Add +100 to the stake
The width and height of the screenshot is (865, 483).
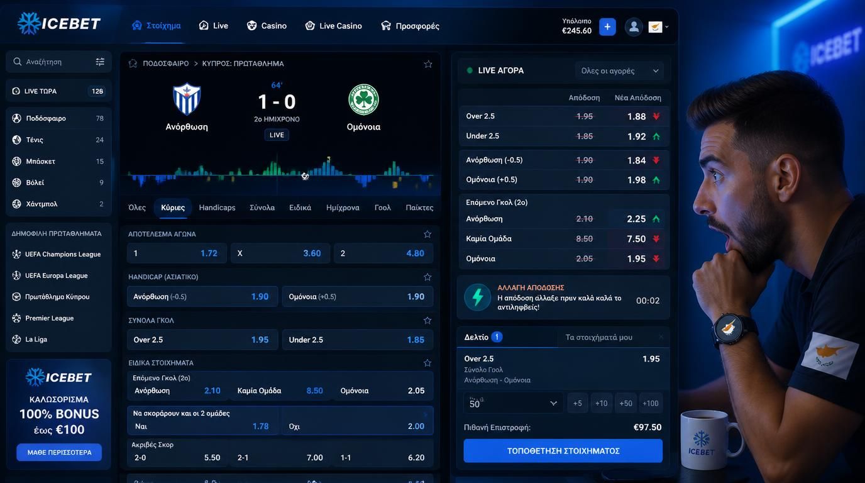coord(651,403)
